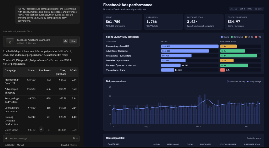Click the PURCHASES card showing 1,766
This screenshot has height=148, width=269.
click(x=163, y=22)
